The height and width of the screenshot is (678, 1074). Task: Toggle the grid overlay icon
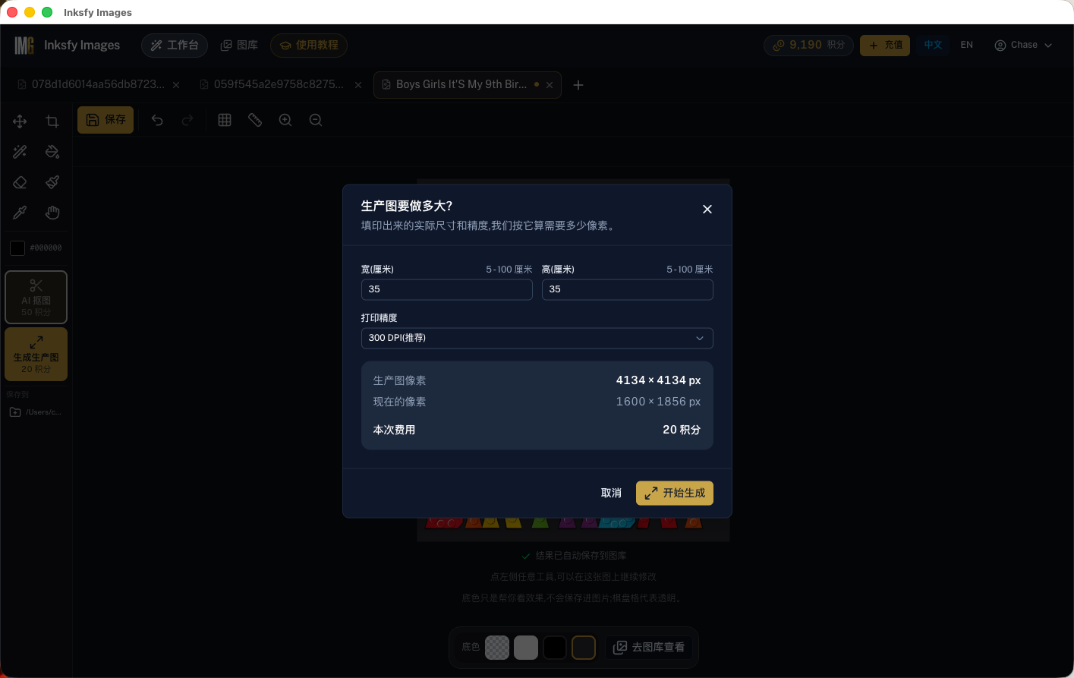coord(225,120)
